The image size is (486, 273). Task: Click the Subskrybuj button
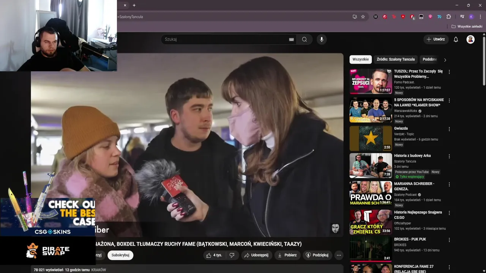[x=120, y=255]
